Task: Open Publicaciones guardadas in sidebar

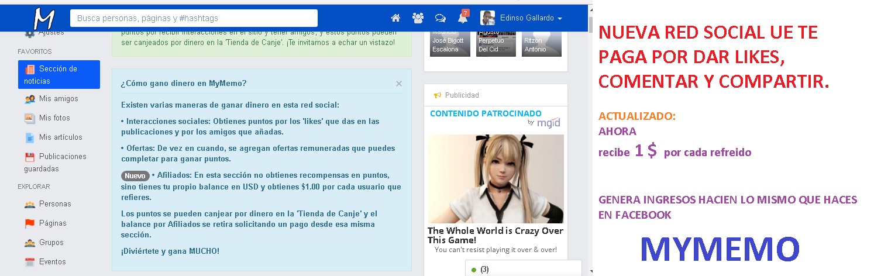Action: 55,163
